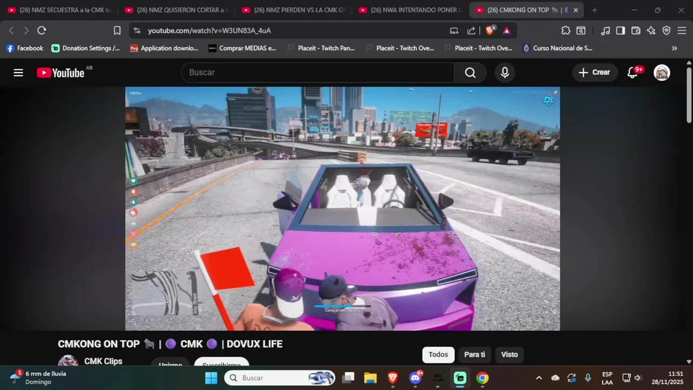693x390 pixels.
Task: Open Brave Rewards triangle icon
Action: [x=507, y=30]
